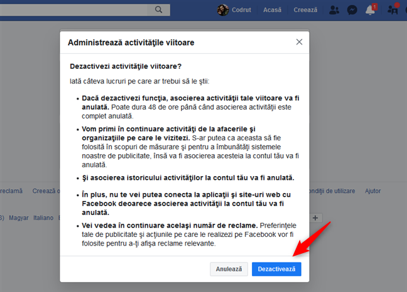
Task: Open friend requests icon
Action: point(334,10)
